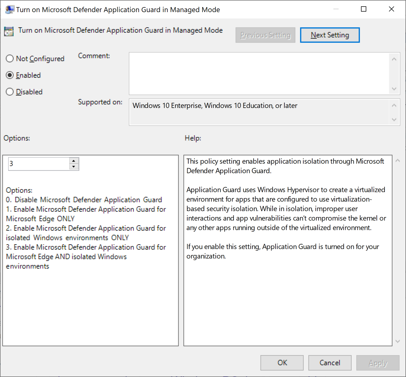This screenshot has width=406, height=377.
Task: Decrease the option value with the down stepper
Action: [74, 167]
